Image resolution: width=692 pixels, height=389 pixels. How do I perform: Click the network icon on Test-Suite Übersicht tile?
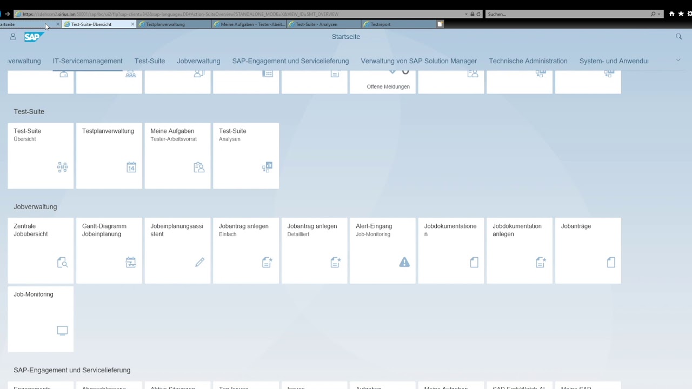pos(62,167)
